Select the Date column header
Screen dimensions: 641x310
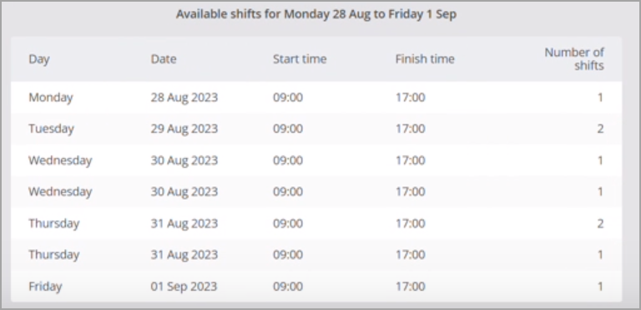[164, 59]
